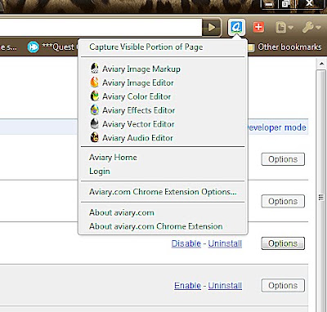Screen dimensions: 327x312
Task: Click Options button beside Disable - Uninstall
Action: click(x=283, y=243)
